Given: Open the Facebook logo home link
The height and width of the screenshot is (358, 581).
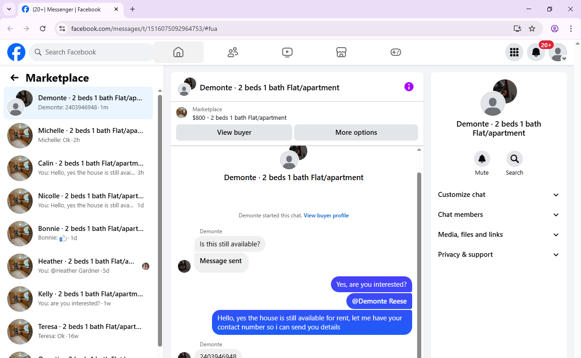Looking at the screenshot, I should [16, 52].
